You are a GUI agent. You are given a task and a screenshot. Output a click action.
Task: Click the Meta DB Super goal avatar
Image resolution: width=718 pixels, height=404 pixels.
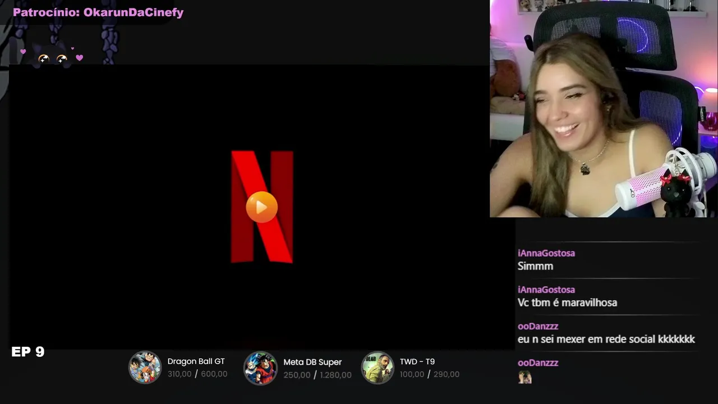[260, 368]
